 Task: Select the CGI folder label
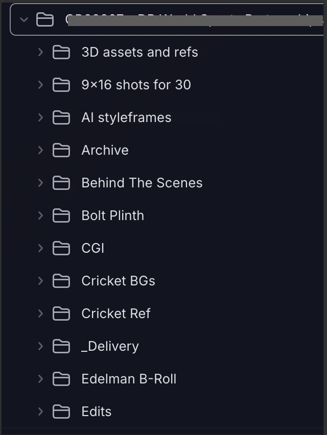point(92,248)
